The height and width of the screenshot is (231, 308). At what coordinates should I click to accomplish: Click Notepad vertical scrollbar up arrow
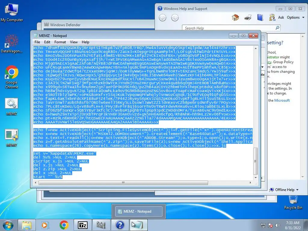(x=256, y=48)
